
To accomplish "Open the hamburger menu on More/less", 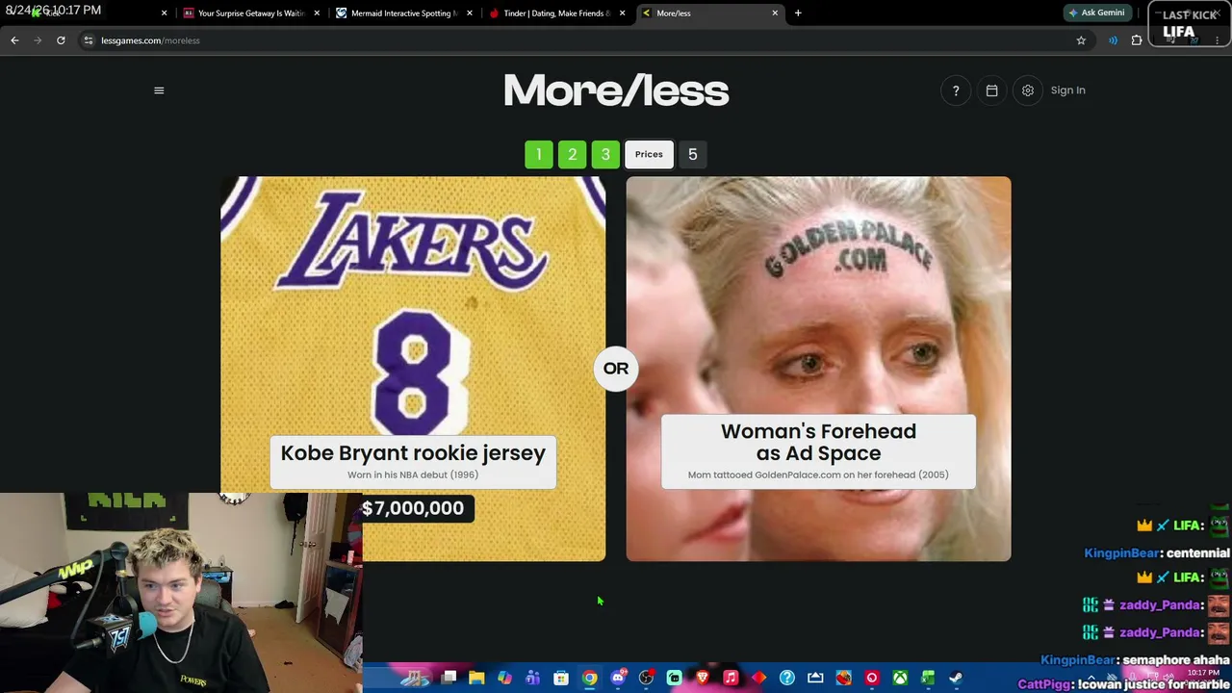I will [x=159, y=90].
